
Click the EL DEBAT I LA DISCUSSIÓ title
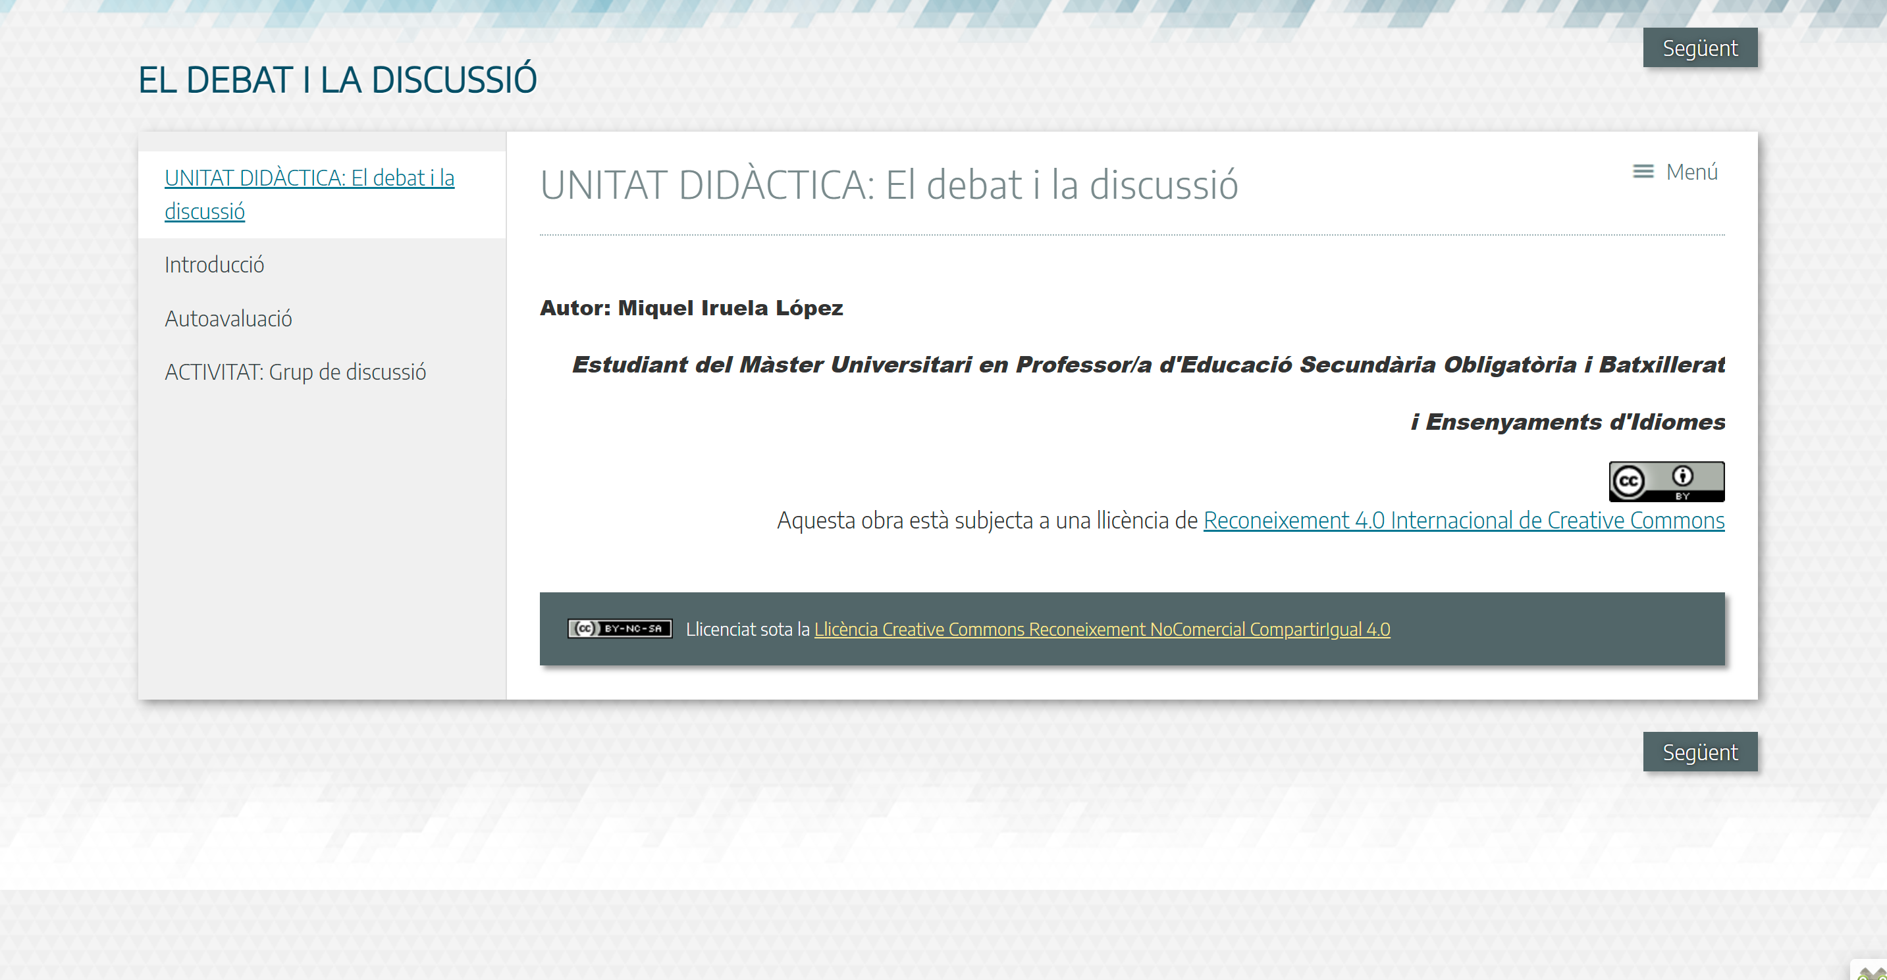pos(338,80)
